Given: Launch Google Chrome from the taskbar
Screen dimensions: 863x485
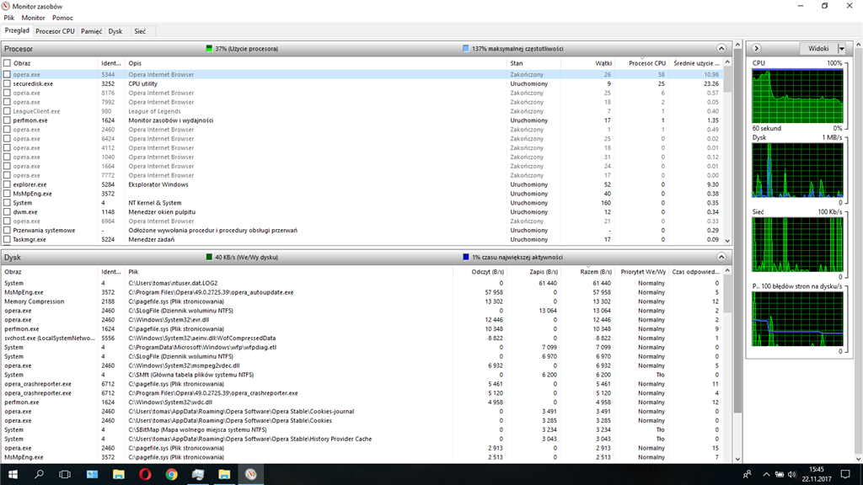Looking at the screenshot, I should [x=171, y=474].
